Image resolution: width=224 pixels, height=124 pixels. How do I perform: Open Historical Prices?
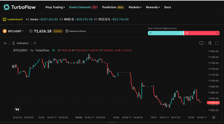click(78, 31)
